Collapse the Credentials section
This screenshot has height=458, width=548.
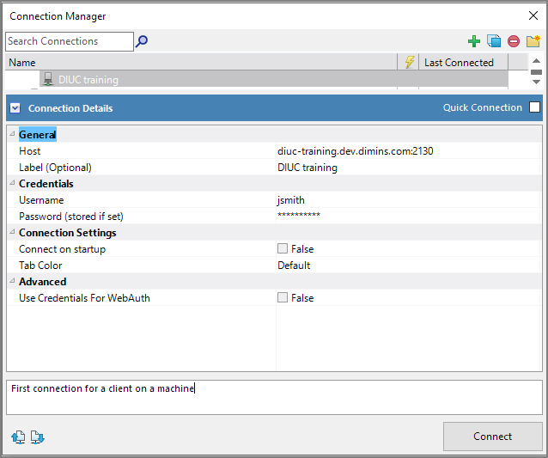pos(12,184)
